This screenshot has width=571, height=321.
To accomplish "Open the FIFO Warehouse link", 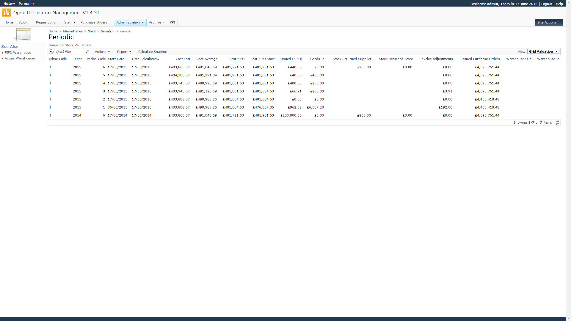I will 18,53.
